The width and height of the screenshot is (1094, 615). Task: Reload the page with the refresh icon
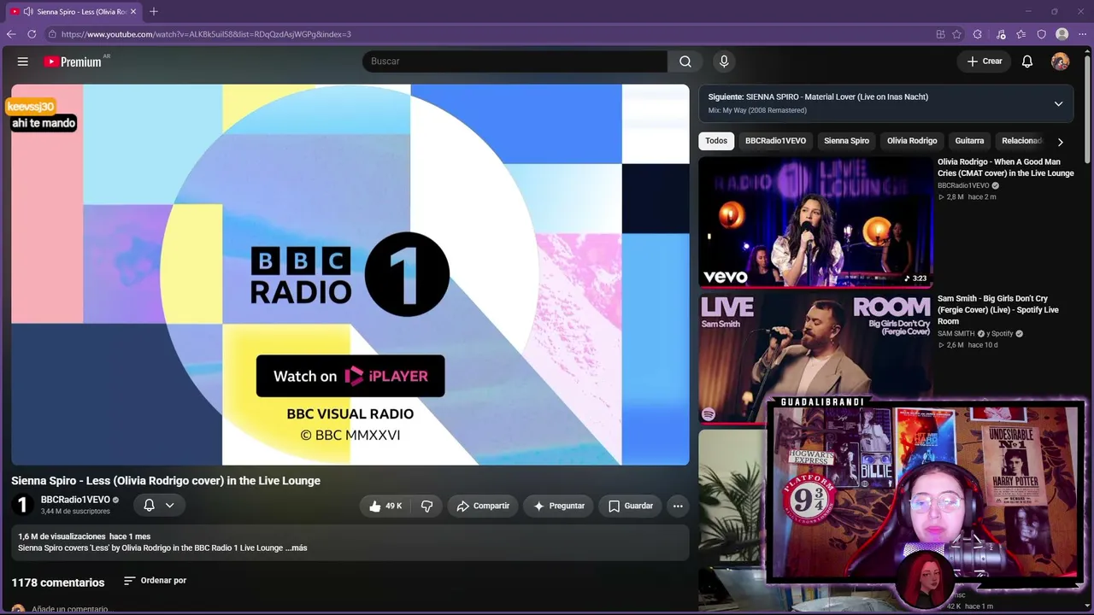tap(32, 34)
